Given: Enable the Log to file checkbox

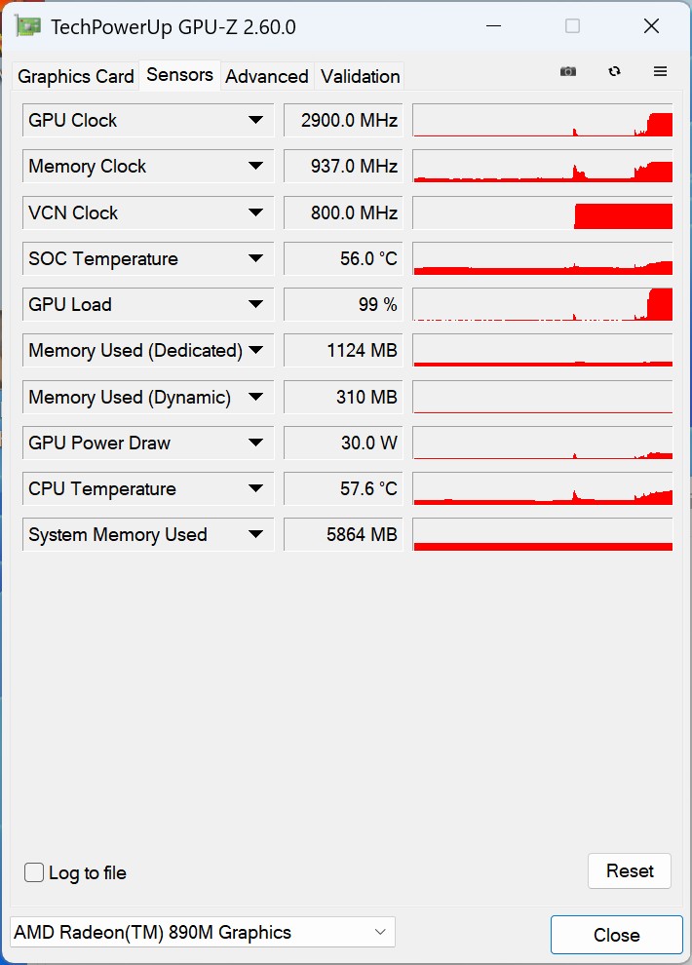Looking at the screenshot, I should (34, 872).
